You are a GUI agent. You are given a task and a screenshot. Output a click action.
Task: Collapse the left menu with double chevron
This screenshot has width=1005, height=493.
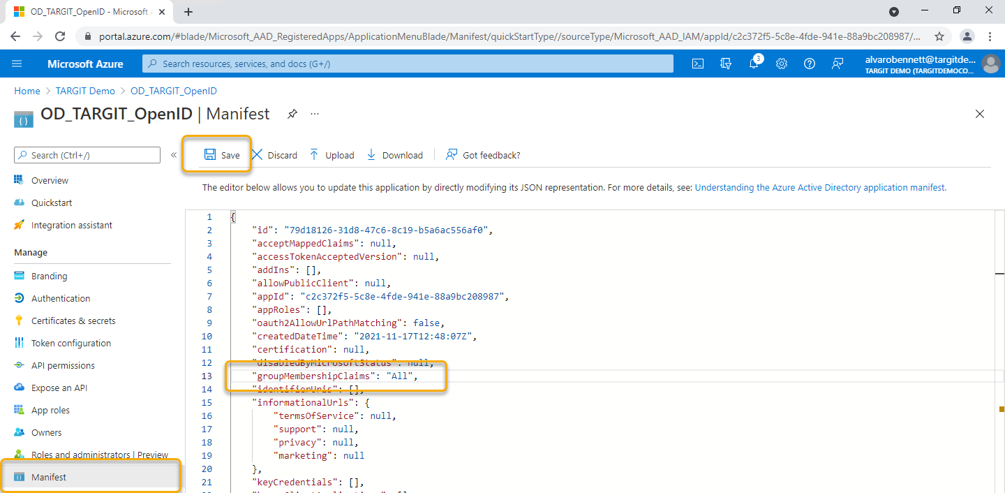point(174,155)
